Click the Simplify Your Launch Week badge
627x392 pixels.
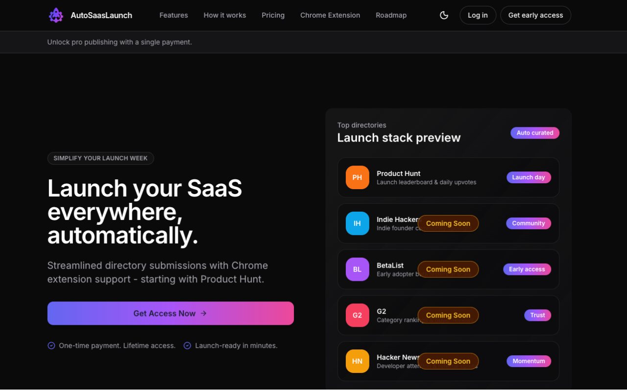100,158
